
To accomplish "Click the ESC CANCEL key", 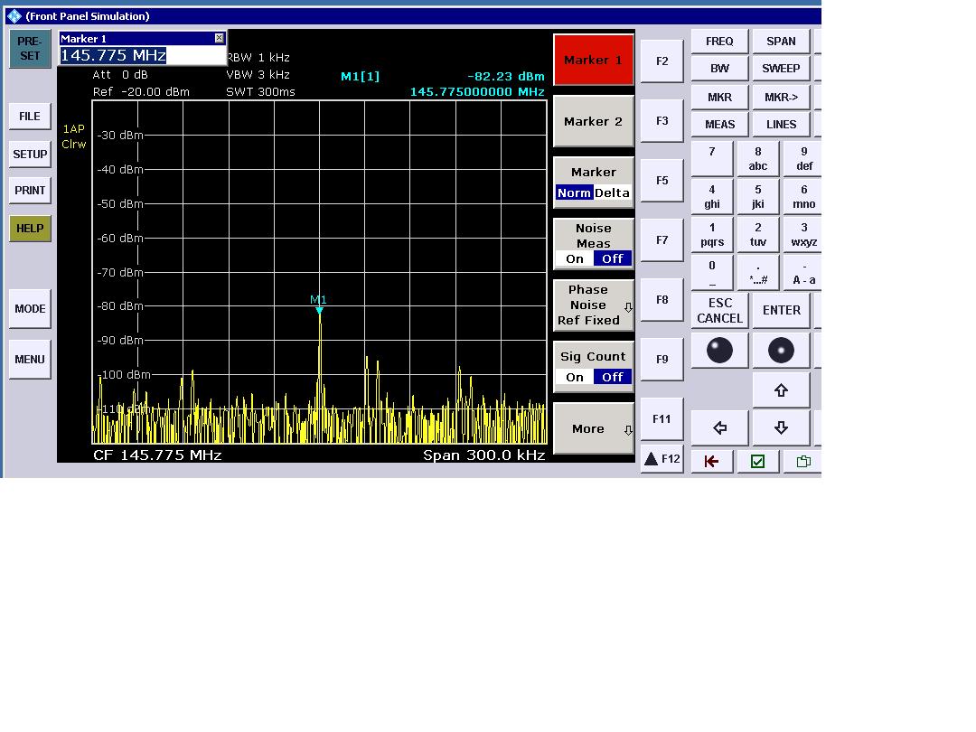I will click(x=719, y=311).
